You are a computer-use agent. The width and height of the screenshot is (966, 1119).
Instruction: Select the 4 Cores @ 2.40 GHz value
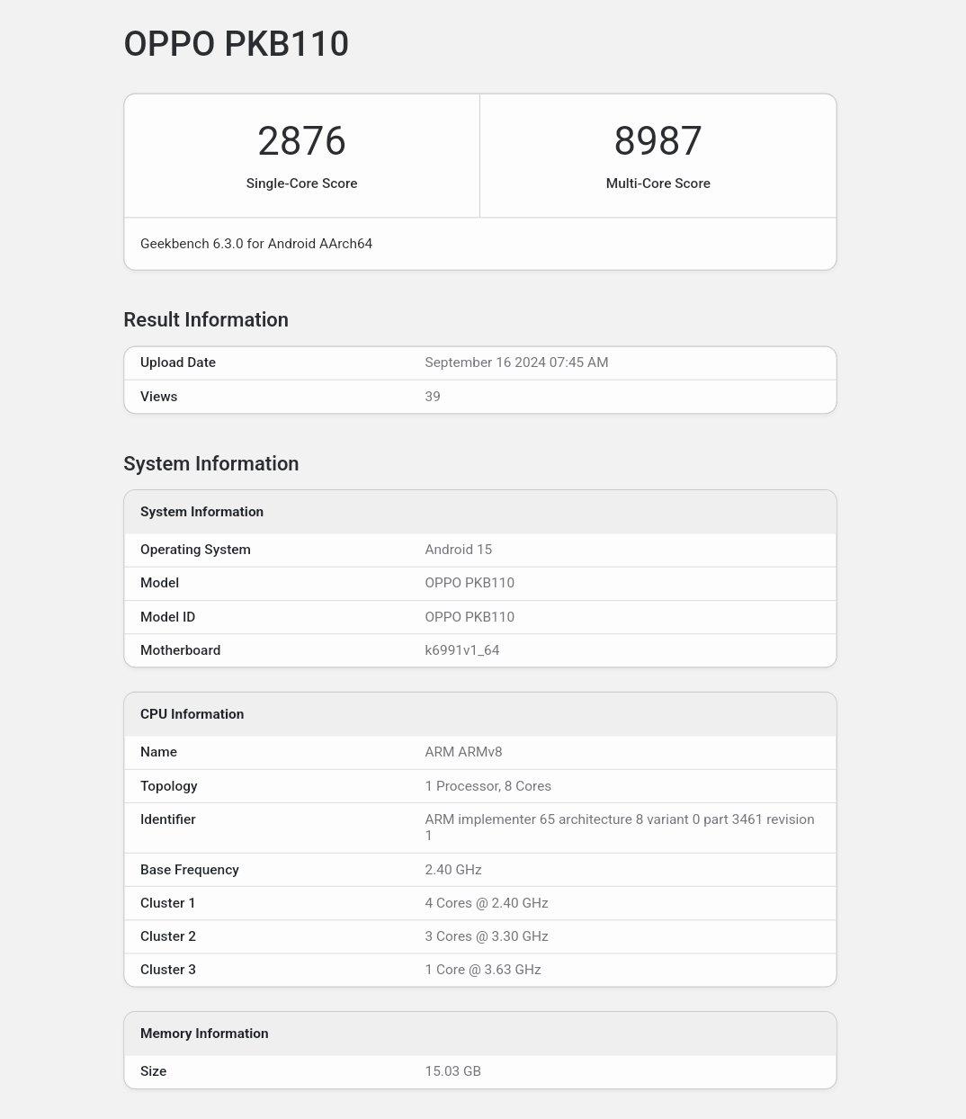coord(487,903)
